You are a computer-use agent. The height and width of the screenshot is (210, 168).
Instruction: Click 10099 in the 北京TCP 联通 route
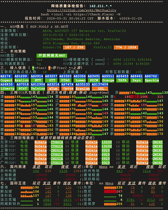click(x=107, y=142)
